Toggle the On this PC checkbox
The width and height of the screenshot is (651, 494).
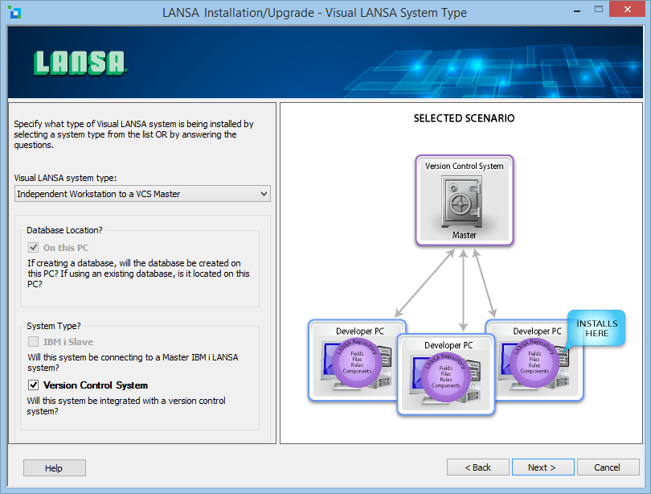pyautogui.click(x=34, y=248)
